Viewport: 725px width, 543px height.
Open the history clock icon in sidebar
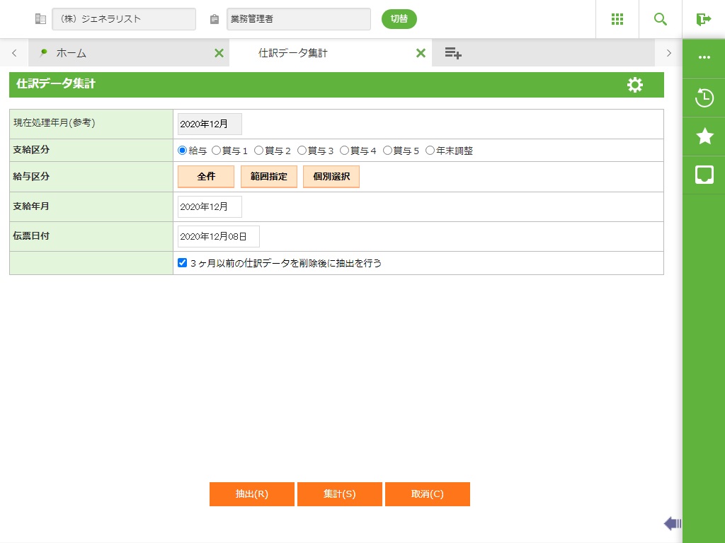tap(704, 98)
